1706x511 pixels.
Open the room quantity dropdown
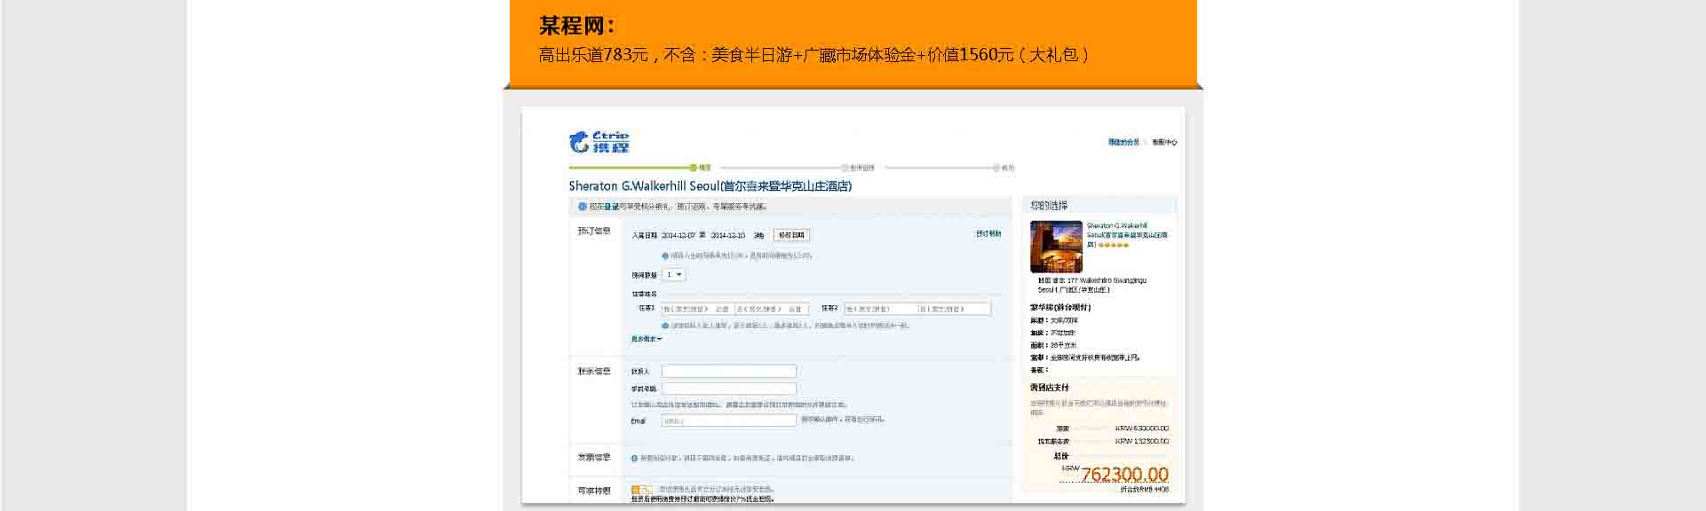(675, 275)
